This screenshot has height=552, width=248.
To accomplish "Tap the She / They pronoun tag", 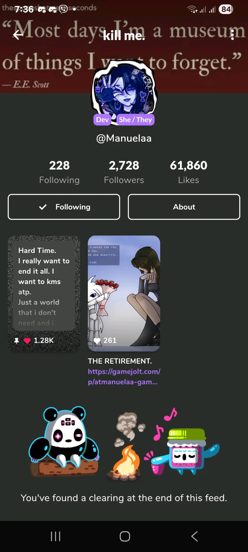I will tap(135, 120).
